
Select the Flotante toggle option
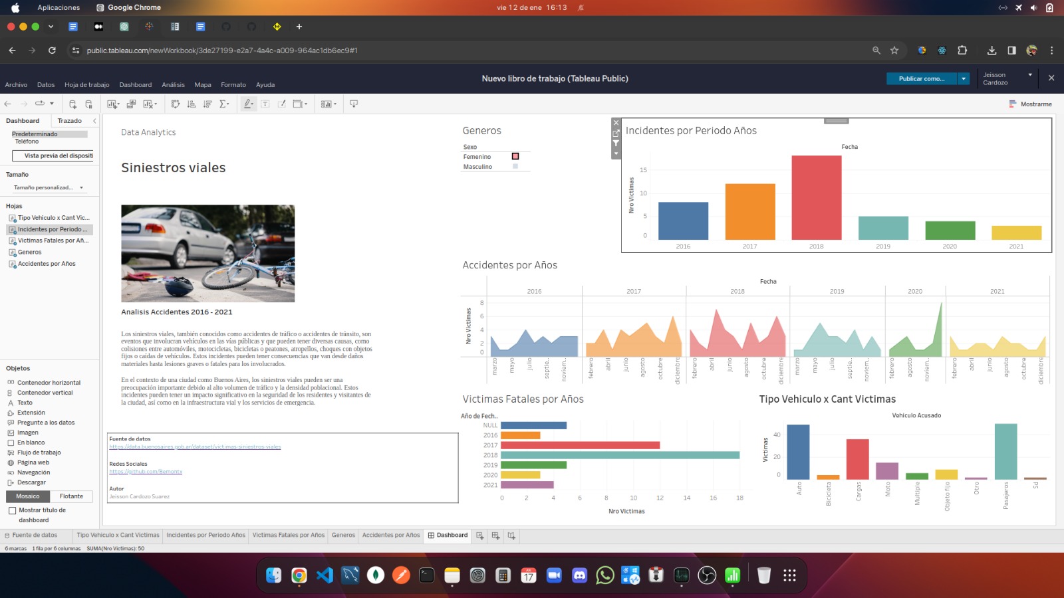pyautogui.click(x=71, y=496)
